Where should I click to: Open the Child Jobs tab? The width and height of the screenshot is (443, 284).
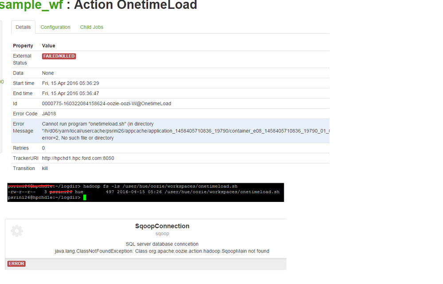tap(92, 27)
